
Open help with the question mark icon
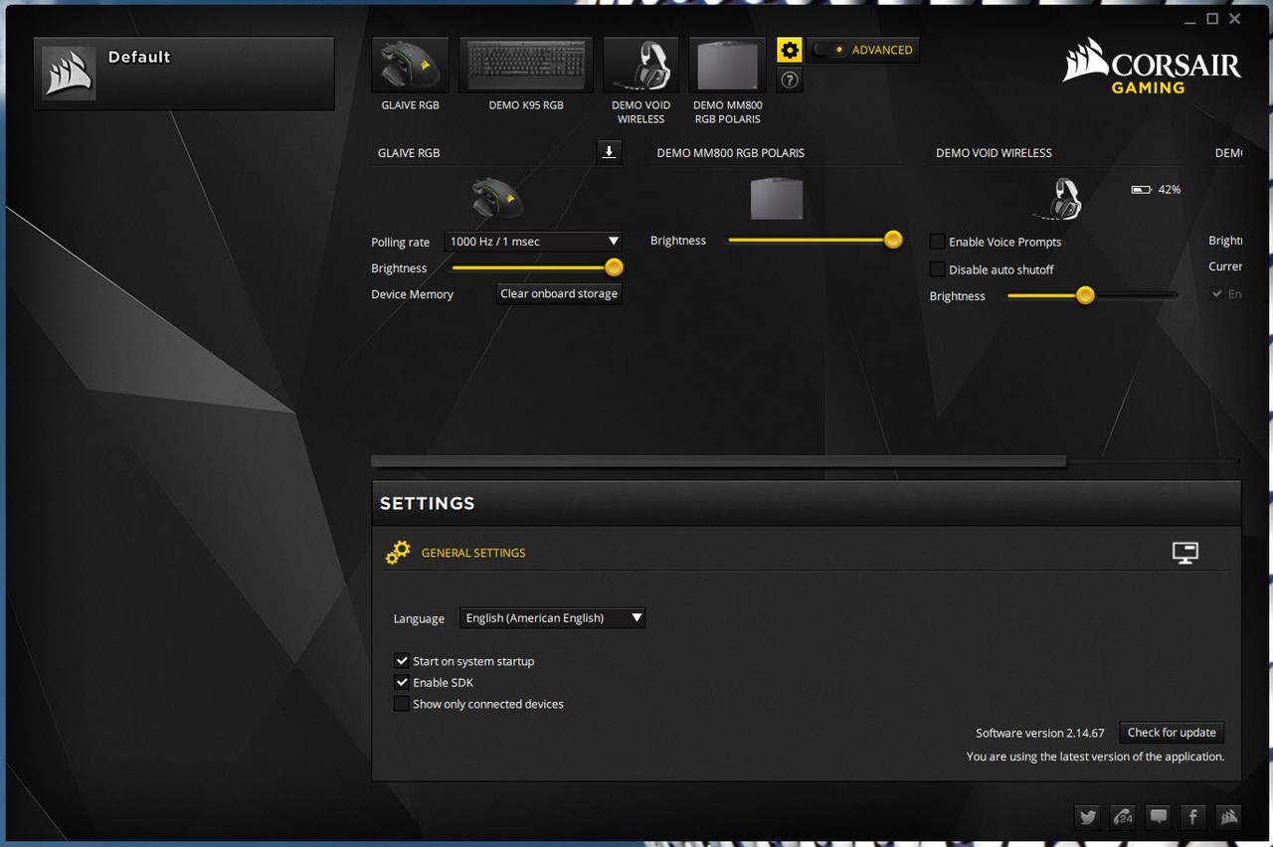790,81
